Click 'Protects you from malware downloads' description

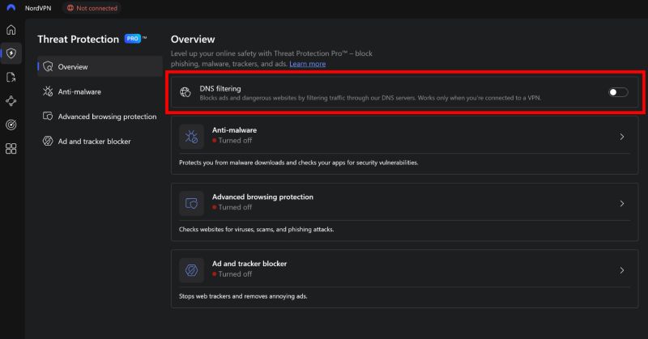(299, 163)
